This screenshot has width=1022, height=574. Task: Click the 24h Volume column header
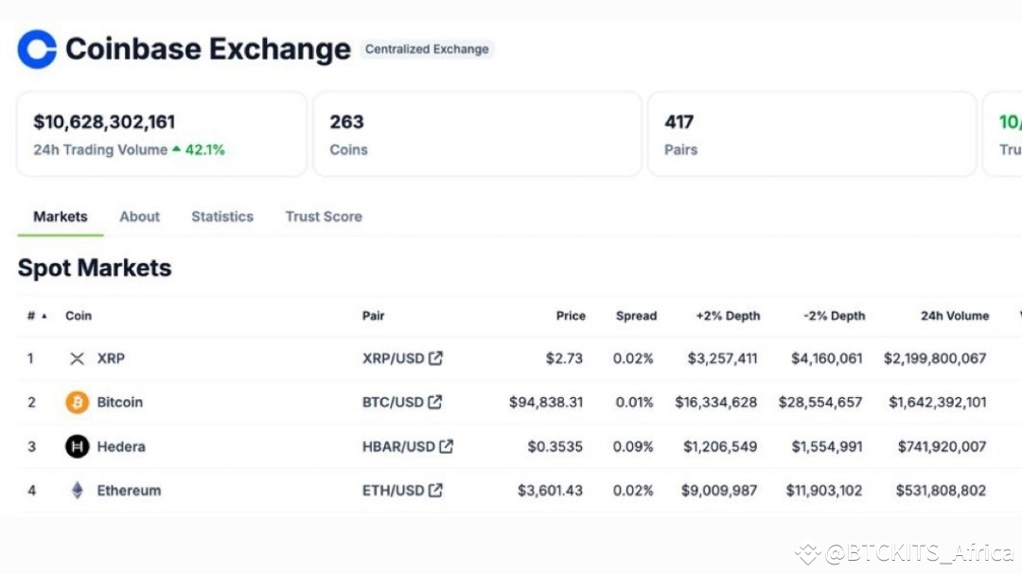(x=954, y=316)
